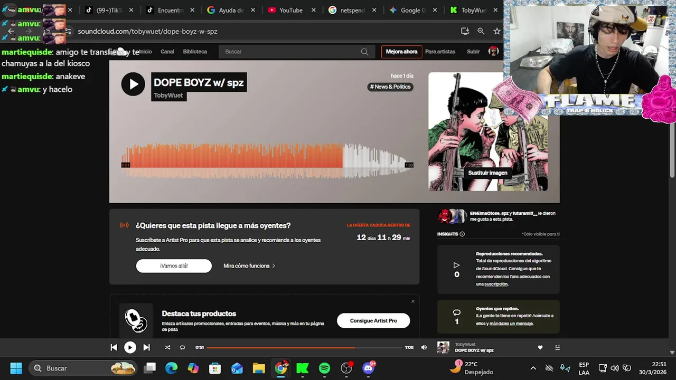Screen dimensions: 676x380
Task: Close the netspend tab
Action: [x=374, y=10]
